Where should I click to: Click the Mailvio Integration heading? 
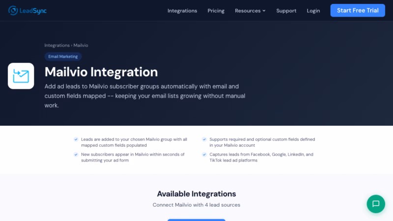pos(101,72)
